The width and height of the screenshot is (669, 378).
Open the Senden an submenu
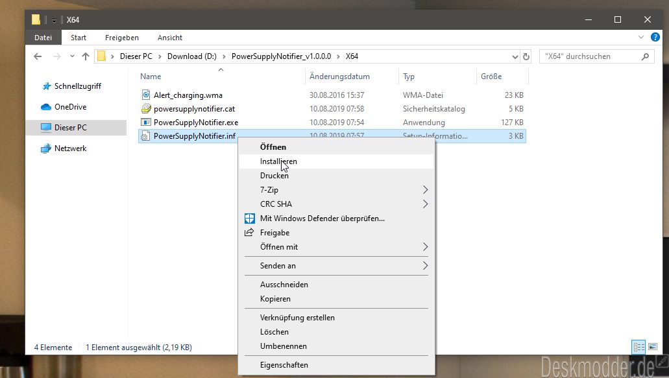coord(336,266)
